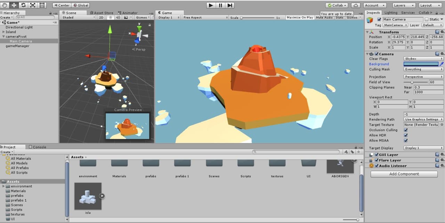Select the Scale tool icon

(33, 5)
